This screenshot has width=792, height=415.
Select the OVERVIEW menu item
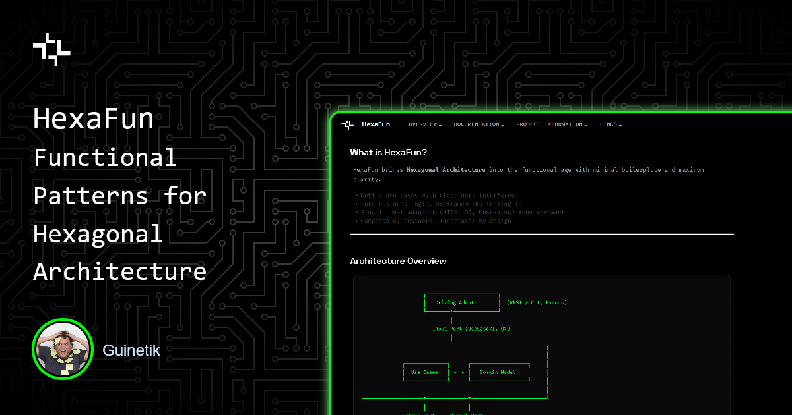pyautogui.click(x=423, y=124)
